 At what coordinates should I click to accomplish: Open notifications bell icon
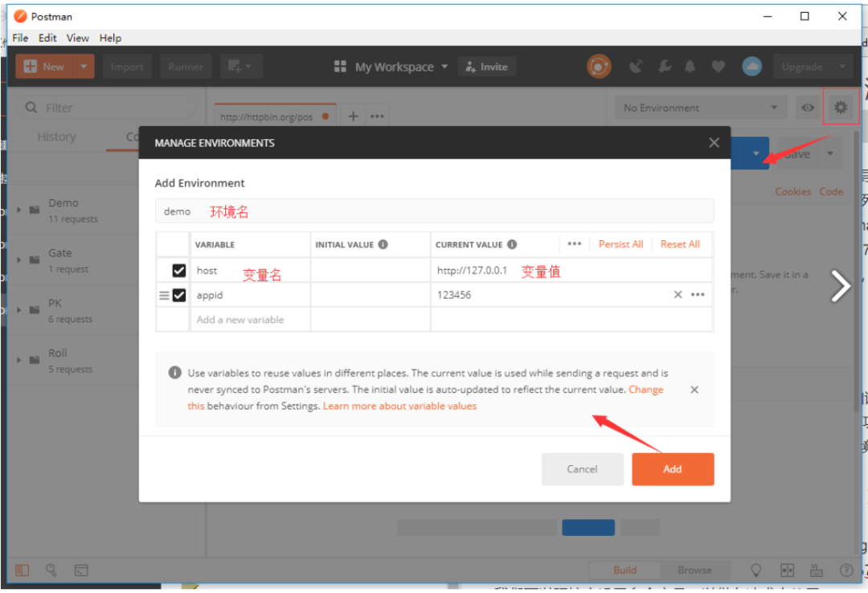[690, 67]
